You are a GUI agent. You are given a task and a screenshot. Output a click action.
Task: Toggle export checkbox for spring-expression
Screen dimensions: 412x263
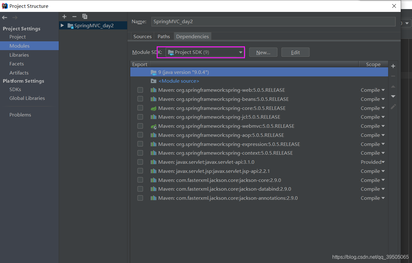tap(140, 144)
